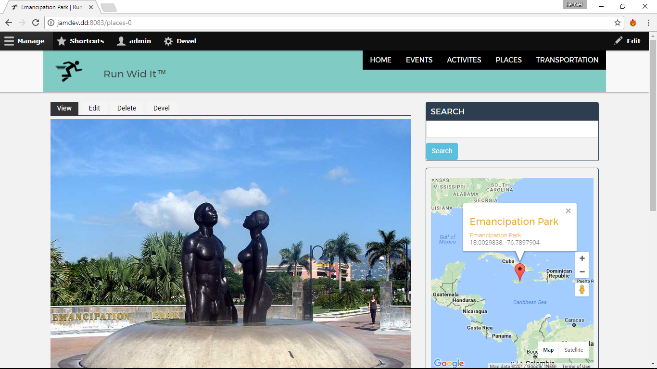Open the HOME menu item
657x369 pixels.
point(380,60)
